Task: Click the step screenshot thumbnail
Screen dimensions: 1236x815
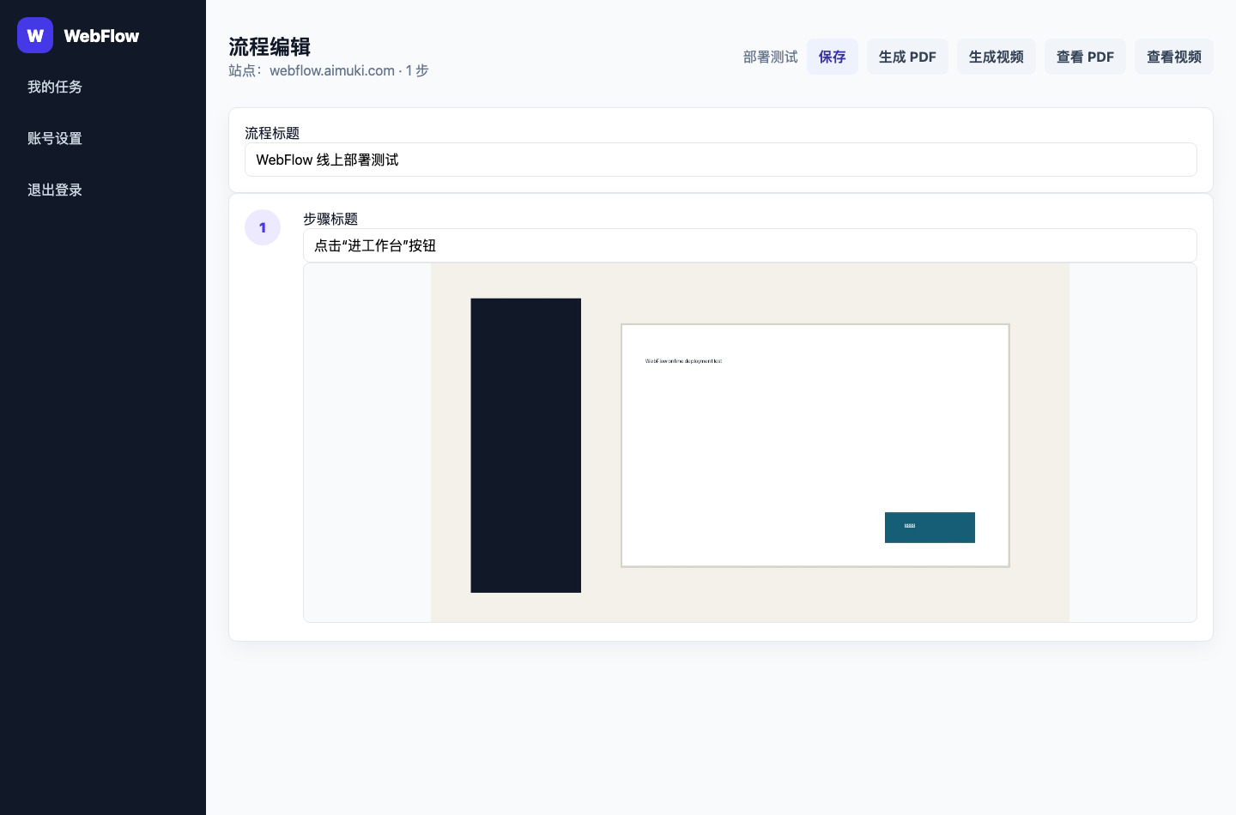Action: [750, 443]
